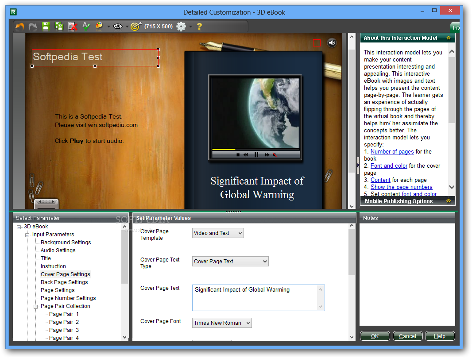Select Cover Page Settings in tree

click(x=66, y=274)
